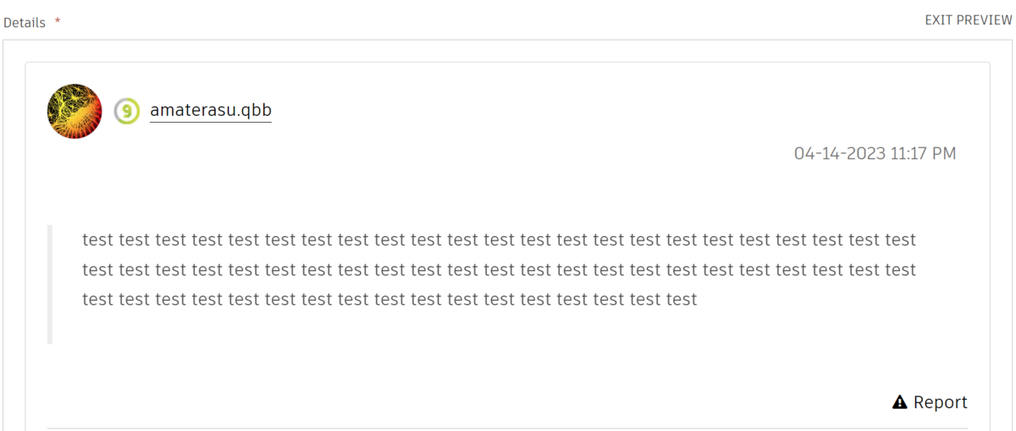This screenshot has width=1016, height=431.
Task: Click the last word on the third quote line
Action: [x=682, y=300]
